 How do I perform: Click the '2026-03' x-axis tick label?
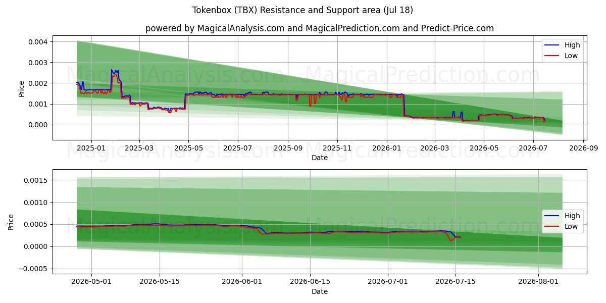point(435,148)
